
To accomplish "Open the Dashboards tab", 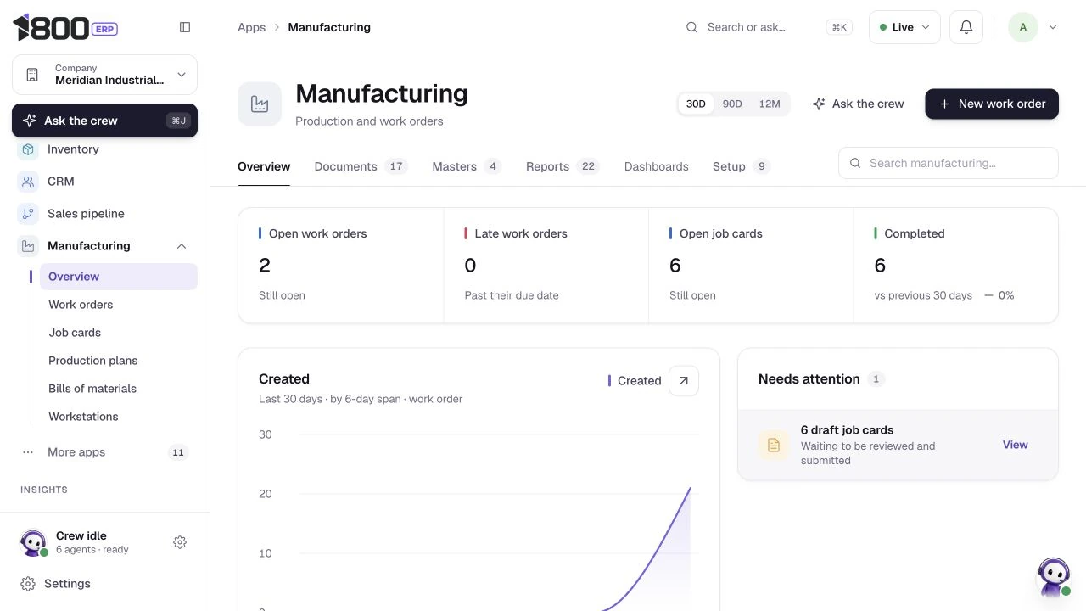I will click(657, 166).
